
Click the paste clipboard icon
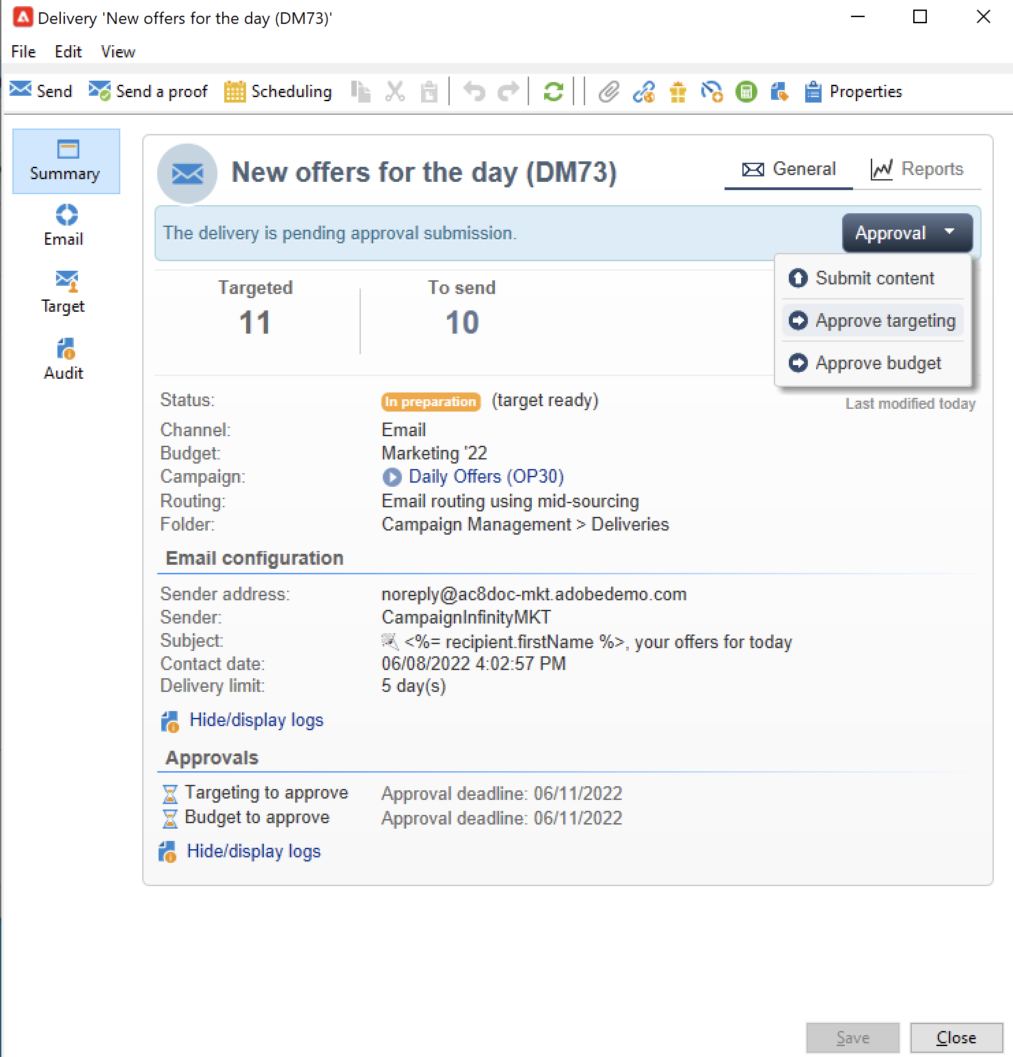tap(429, 91)
